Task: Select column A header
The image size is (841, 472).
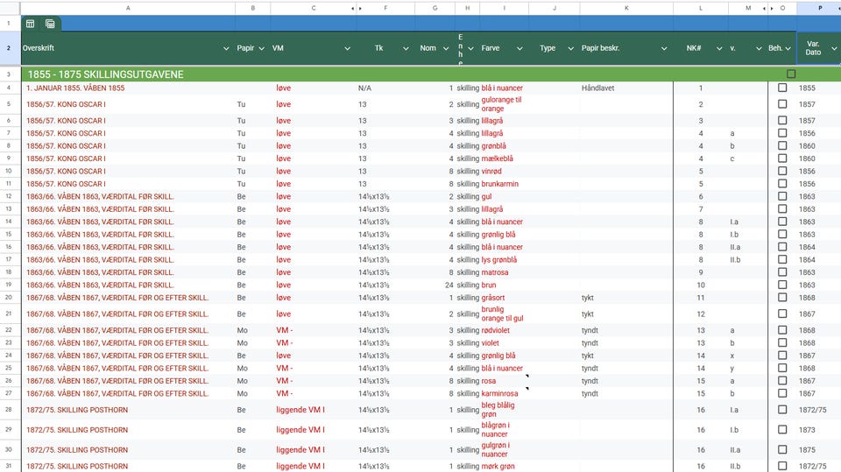Action: [128, 8]
